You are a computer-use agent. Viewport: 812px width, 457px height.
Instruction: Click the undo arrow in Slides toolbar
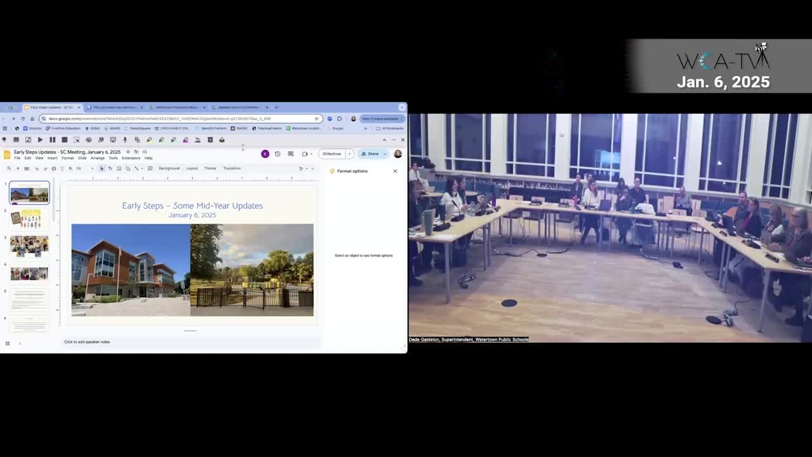click(x=37, y=168)
